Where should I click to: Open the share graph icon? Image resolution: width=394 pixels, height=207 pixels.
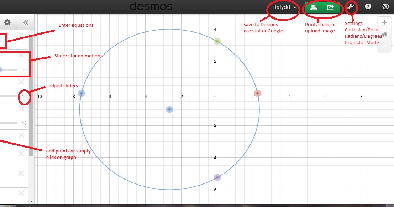pyautogui.click(x=331, y=7)
